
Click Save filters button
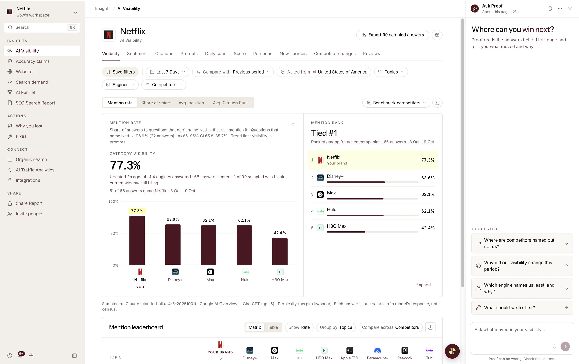(120, 72)
